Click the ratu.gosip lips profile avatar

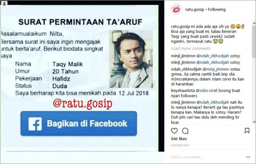[x=176, y=9]
